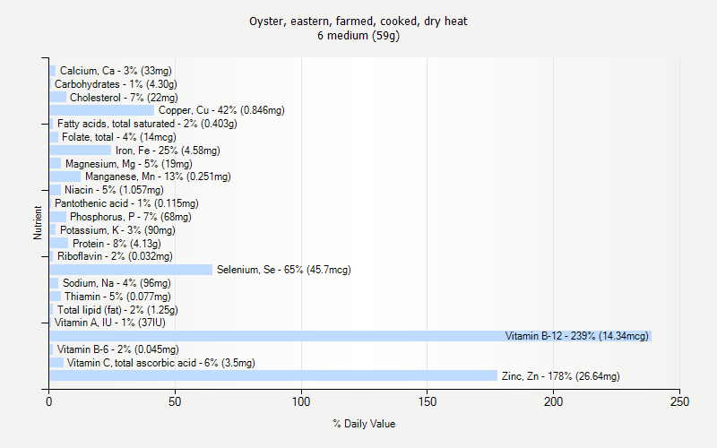
Task: Select the Copper, Cu bar
Action: (x=102, y=110)
